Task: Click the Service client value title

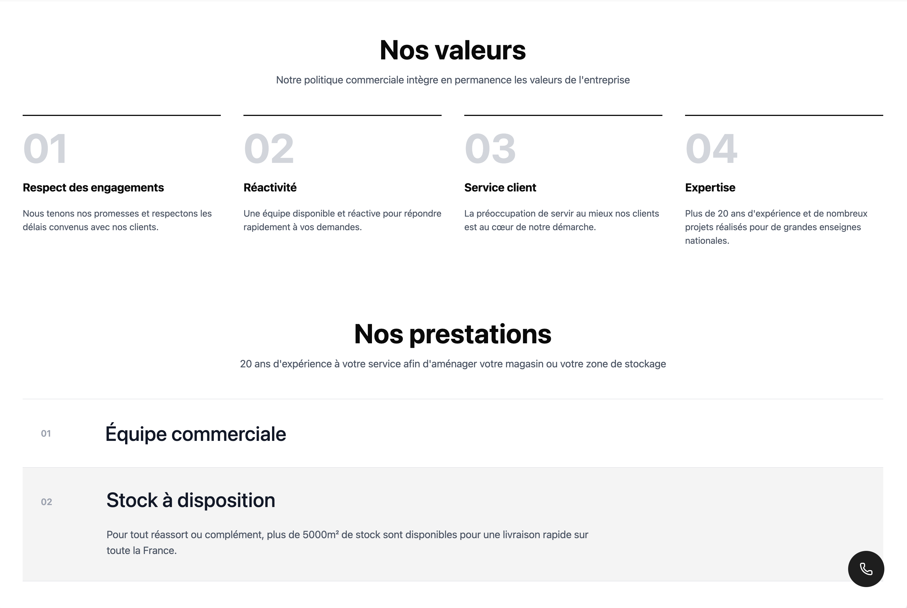Action: click(x=500, y=188)
